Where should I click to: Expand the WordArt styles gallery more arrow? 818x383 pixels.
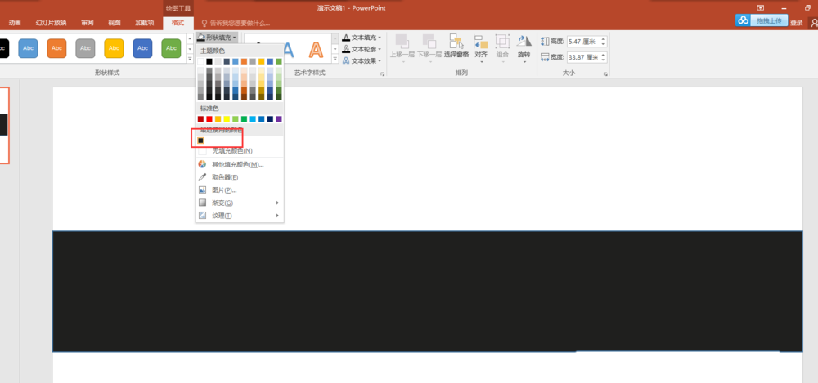pos(335,60)
